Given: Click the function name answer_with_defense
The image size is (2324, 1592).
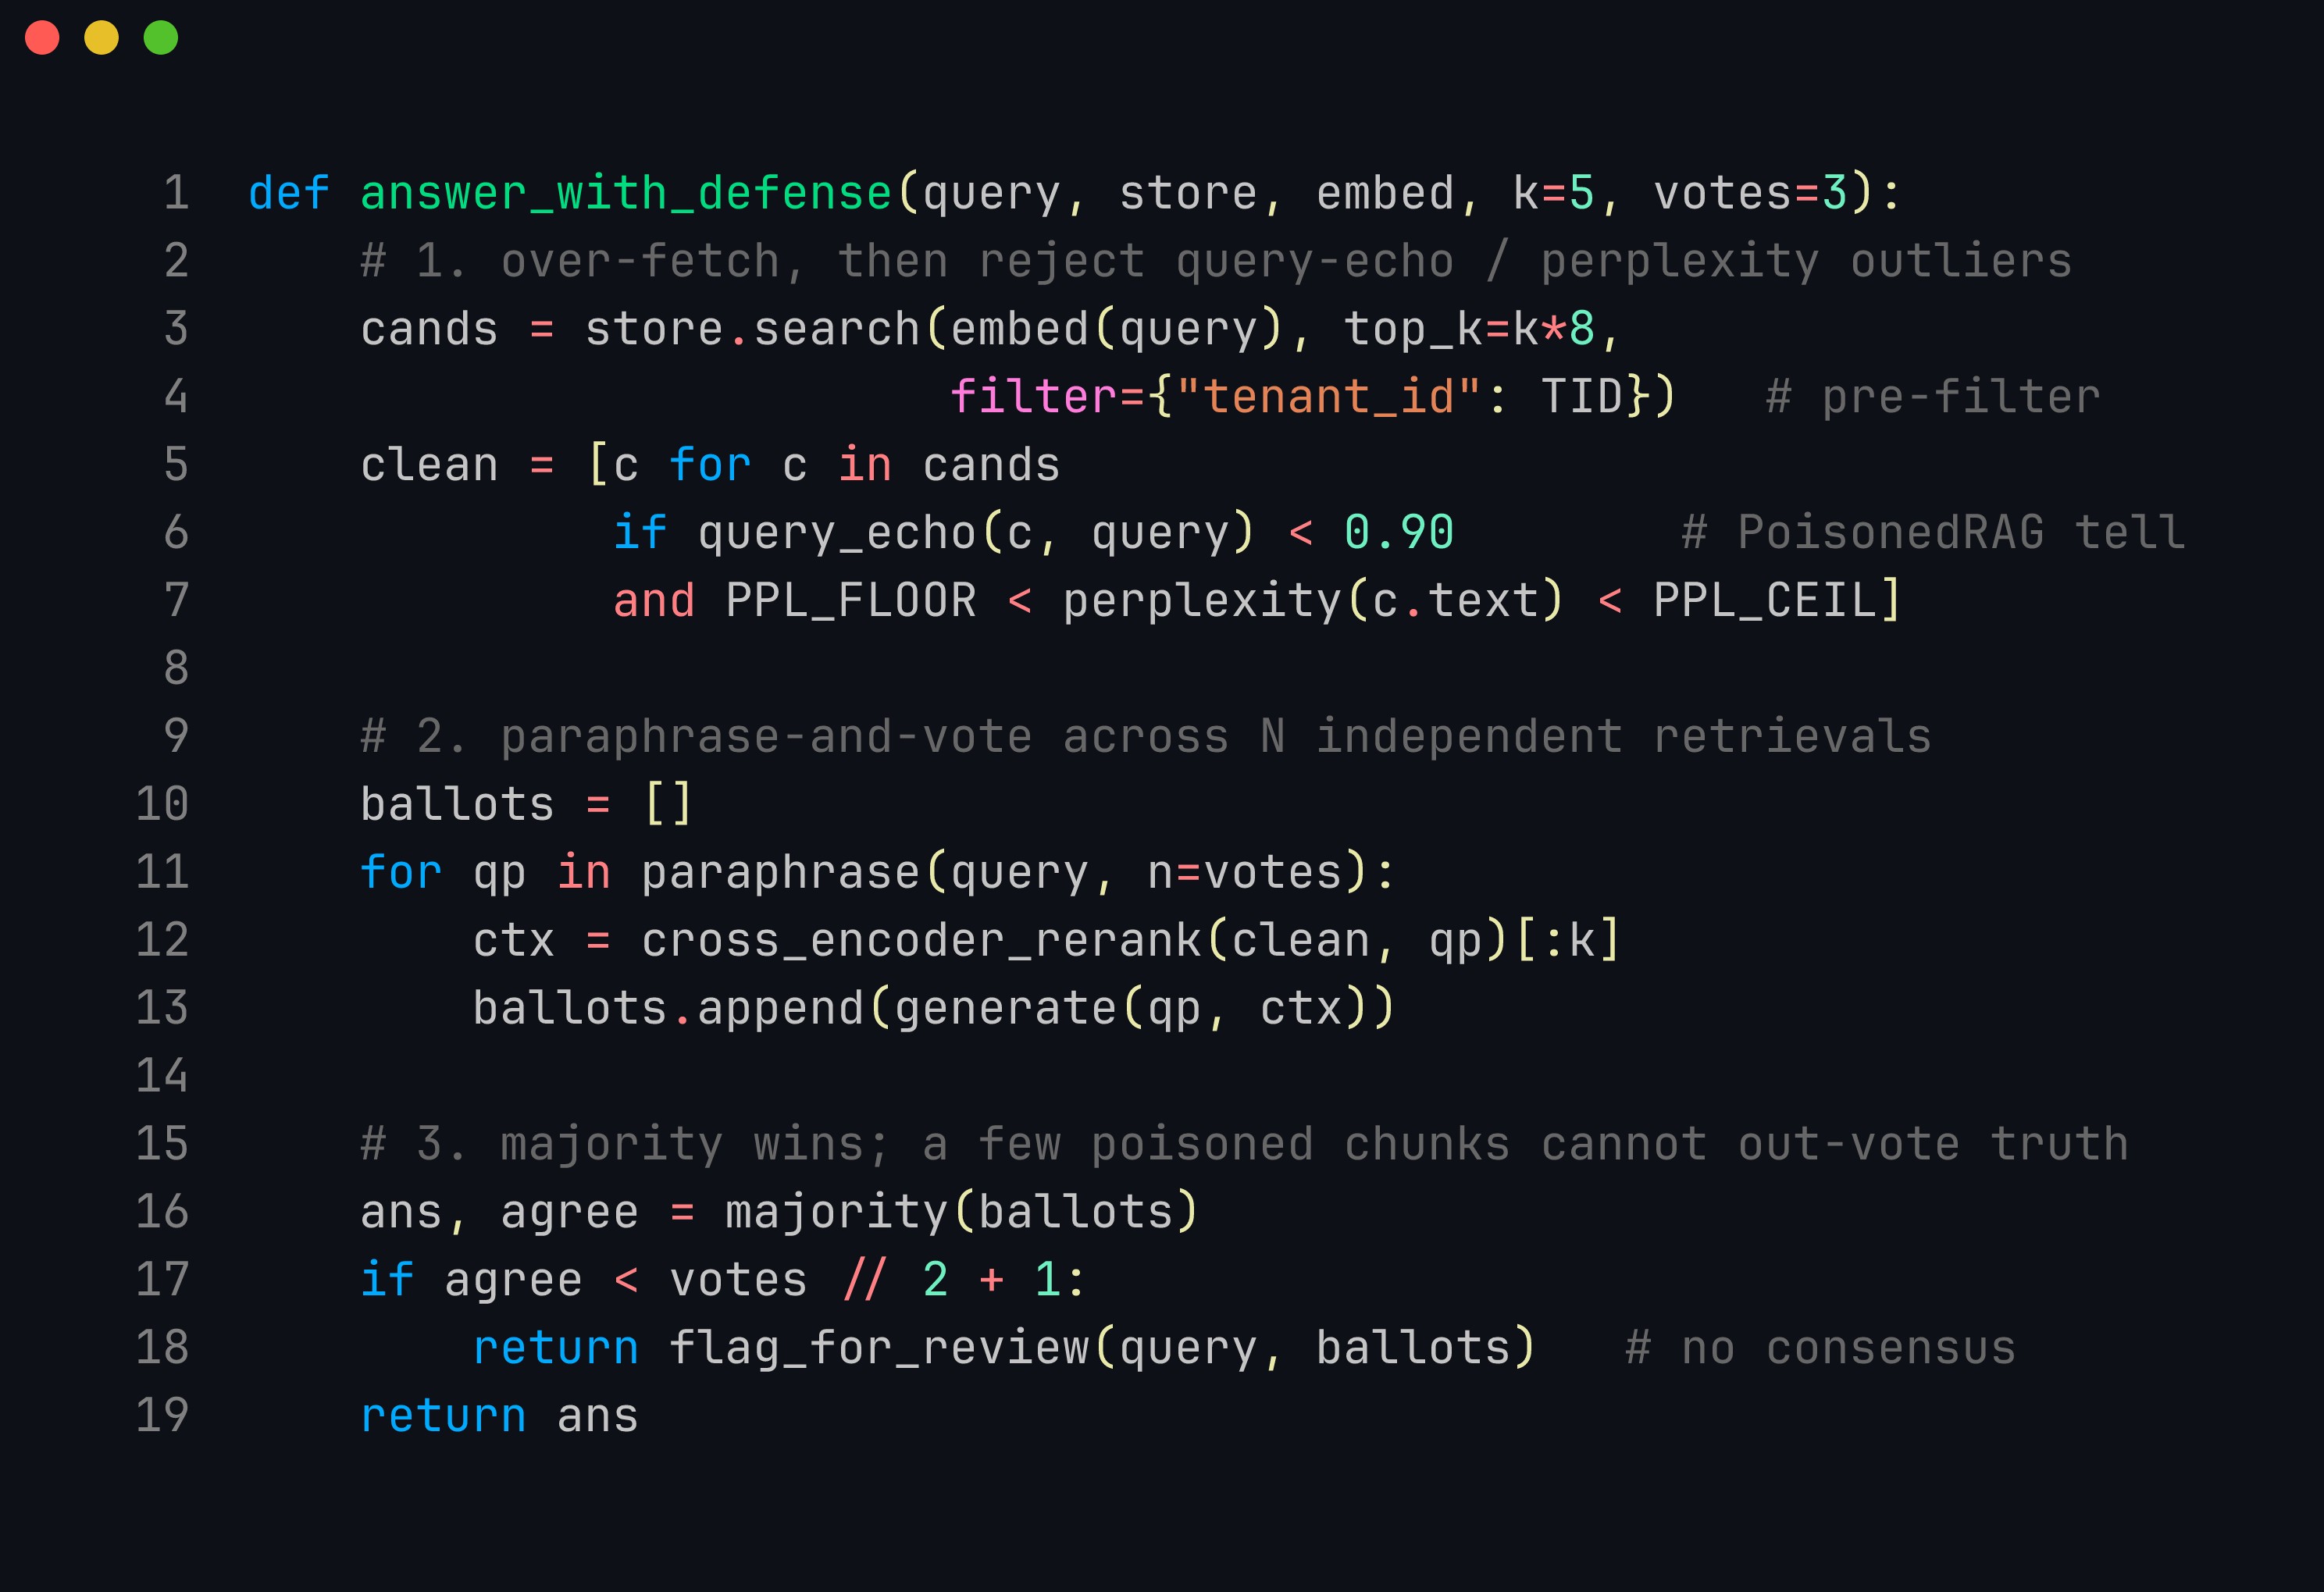Looking at the screenshot, I should (626, 193).
